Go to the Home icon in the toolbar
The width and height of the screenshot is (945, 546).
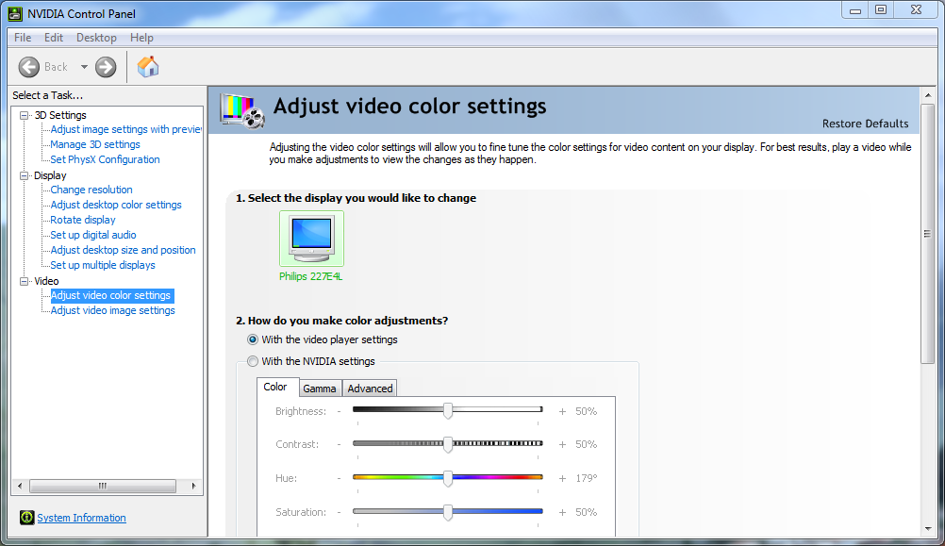click(x=148, y=66)
